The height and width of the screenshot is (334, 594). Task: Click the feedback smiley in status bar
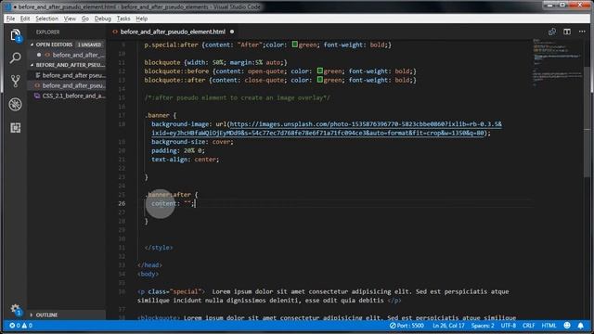click(567, 326)
